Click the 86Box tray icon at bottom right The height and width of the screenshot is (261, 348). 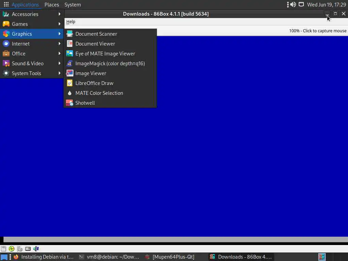point(322,257)
